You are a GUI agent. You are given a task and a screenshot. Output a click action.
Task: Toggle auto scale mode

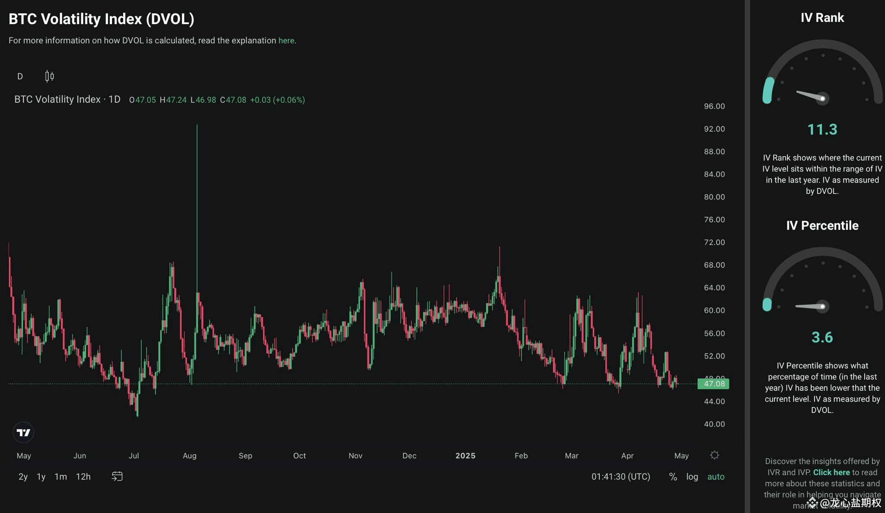click(716, 476)
